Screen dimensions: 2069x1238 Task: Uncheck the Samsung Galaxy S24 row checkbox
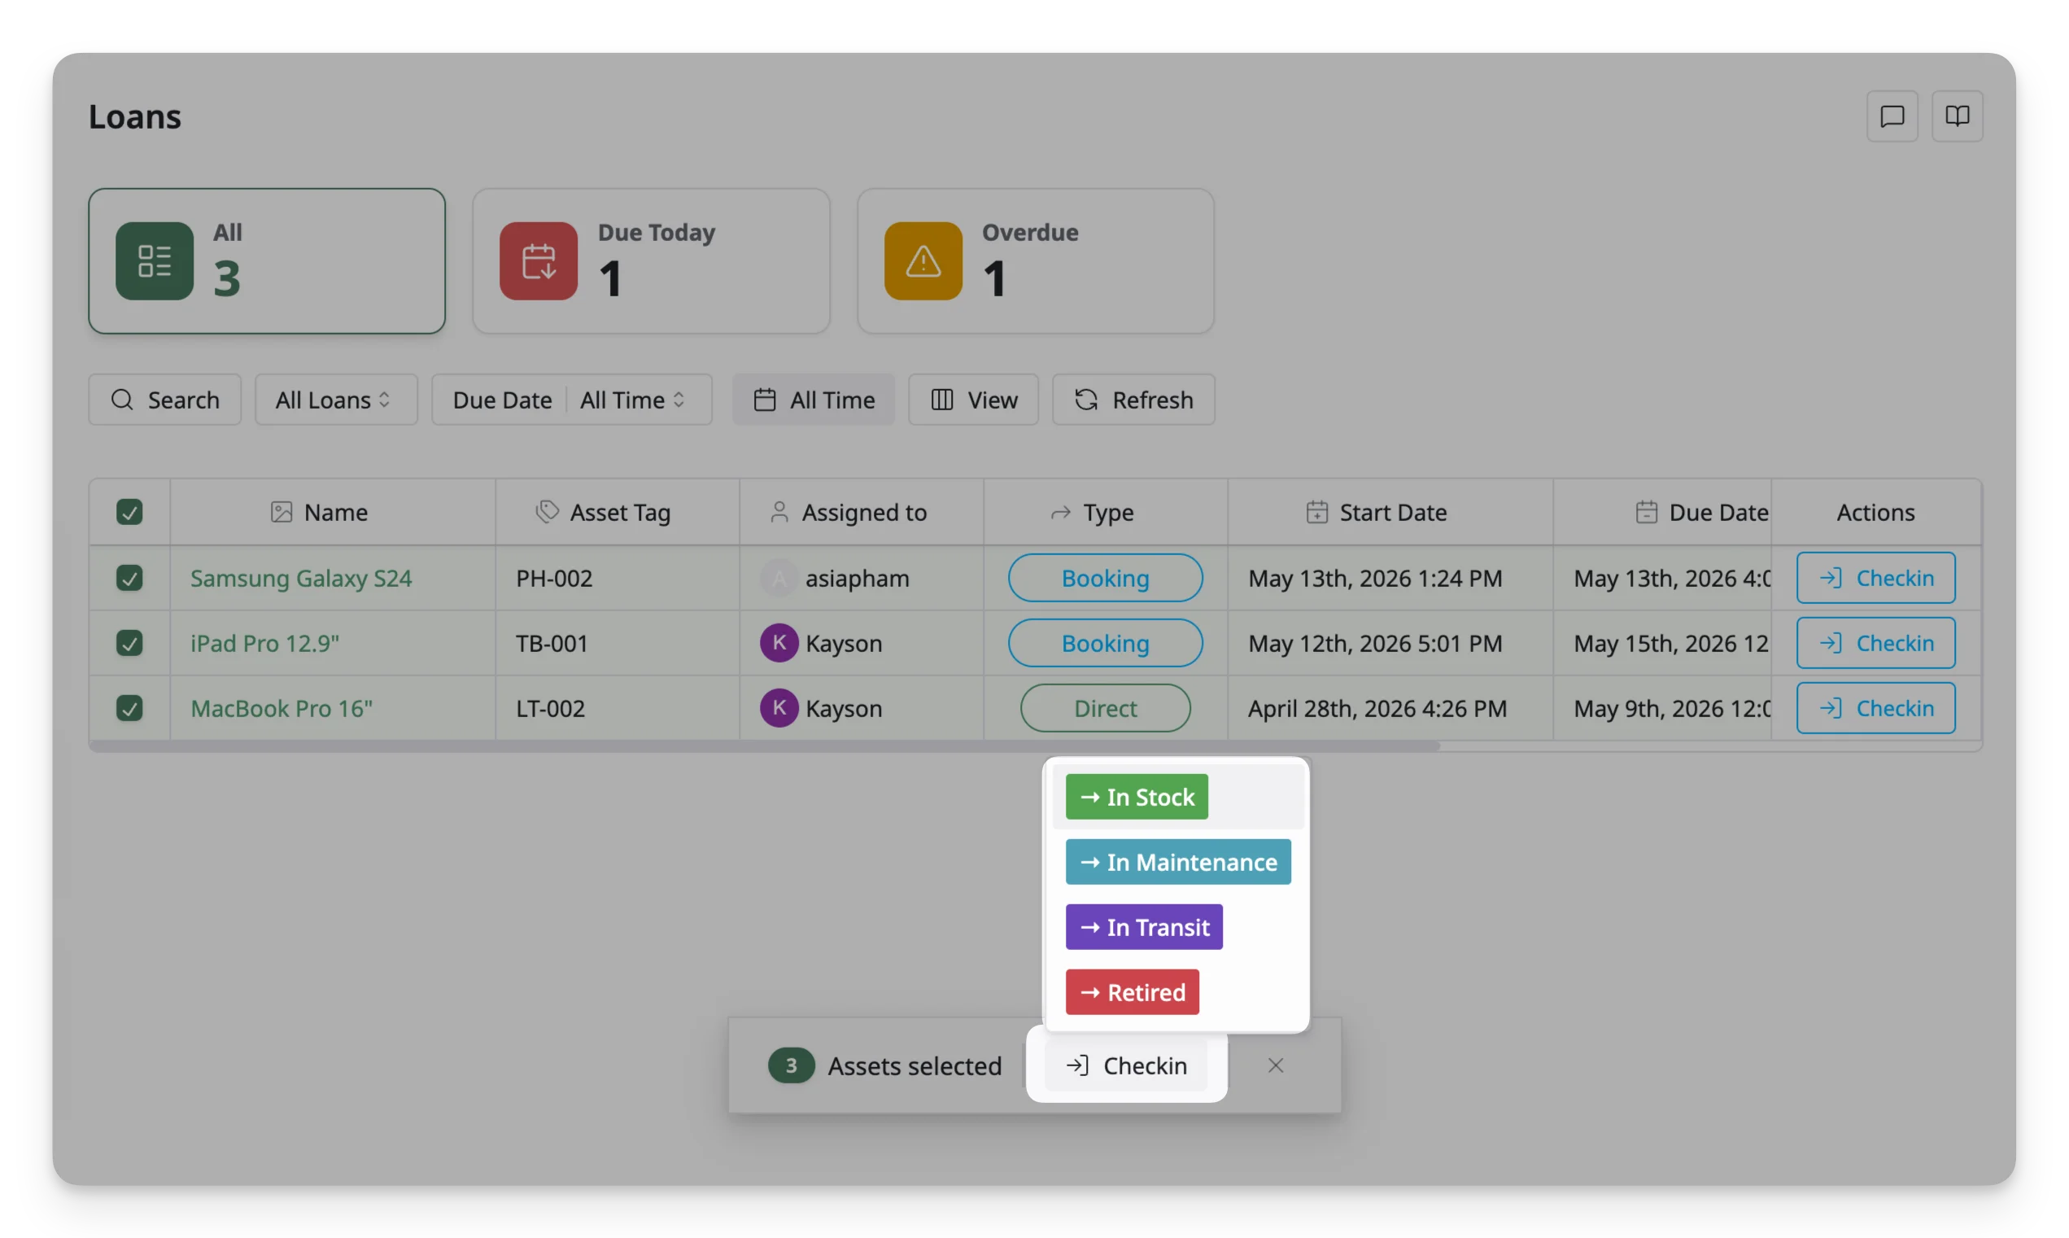(129, 577)
